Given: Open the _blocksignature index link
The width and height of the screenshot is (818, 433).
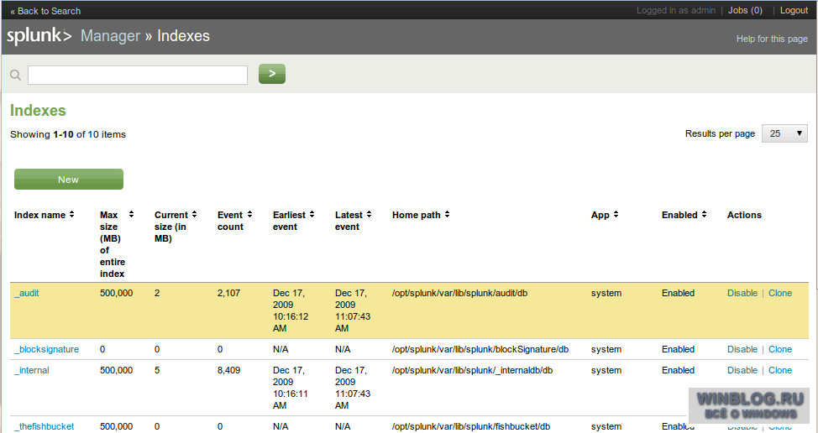Looking at the screenshot, I should pyautogui.click(x=46, y=349).
